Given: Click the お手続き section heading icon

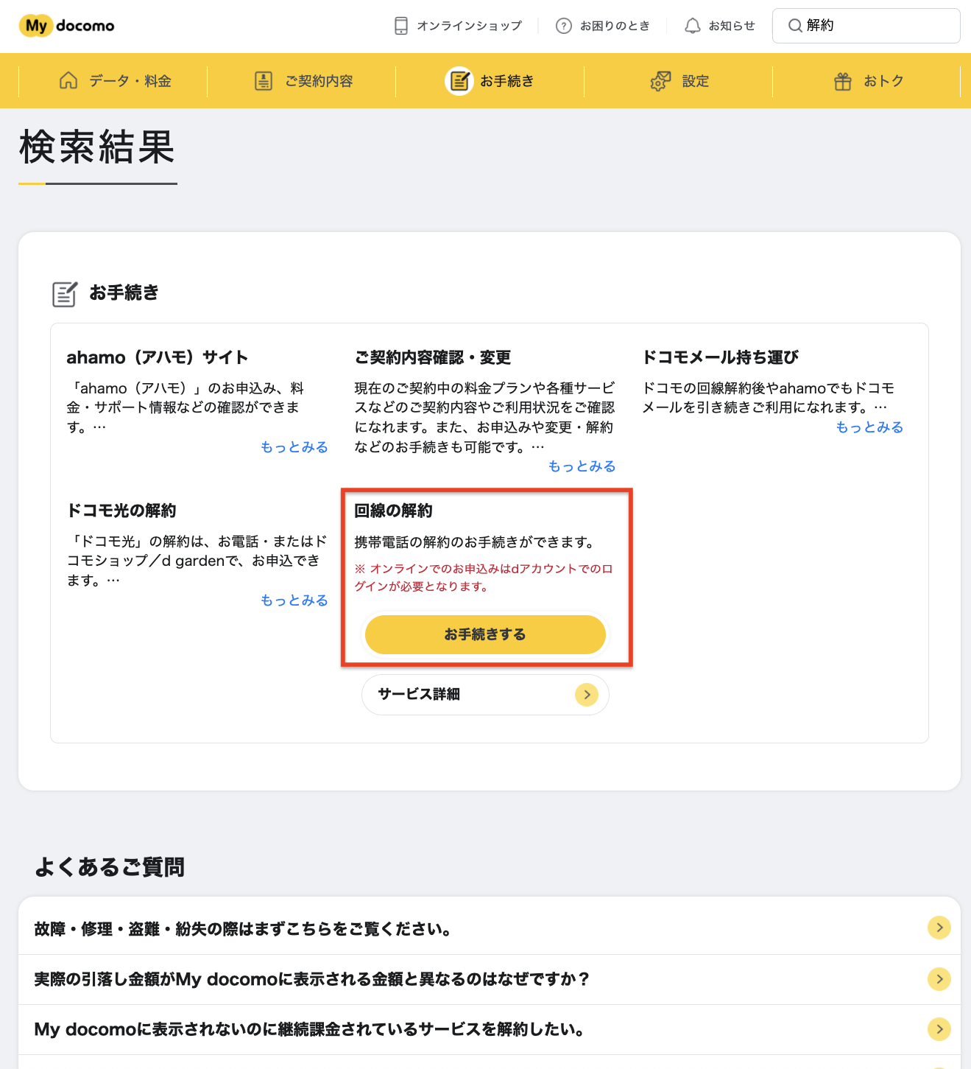Looking at the screenshot, I should click(65, 293).
